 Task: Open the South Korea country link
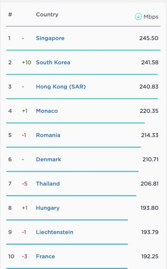tap(53, 62)
